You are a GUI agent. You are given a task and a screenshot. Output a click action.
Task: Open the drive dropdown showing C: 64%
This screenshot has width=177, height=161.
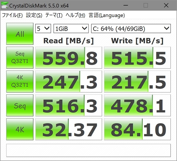(131, 29)
